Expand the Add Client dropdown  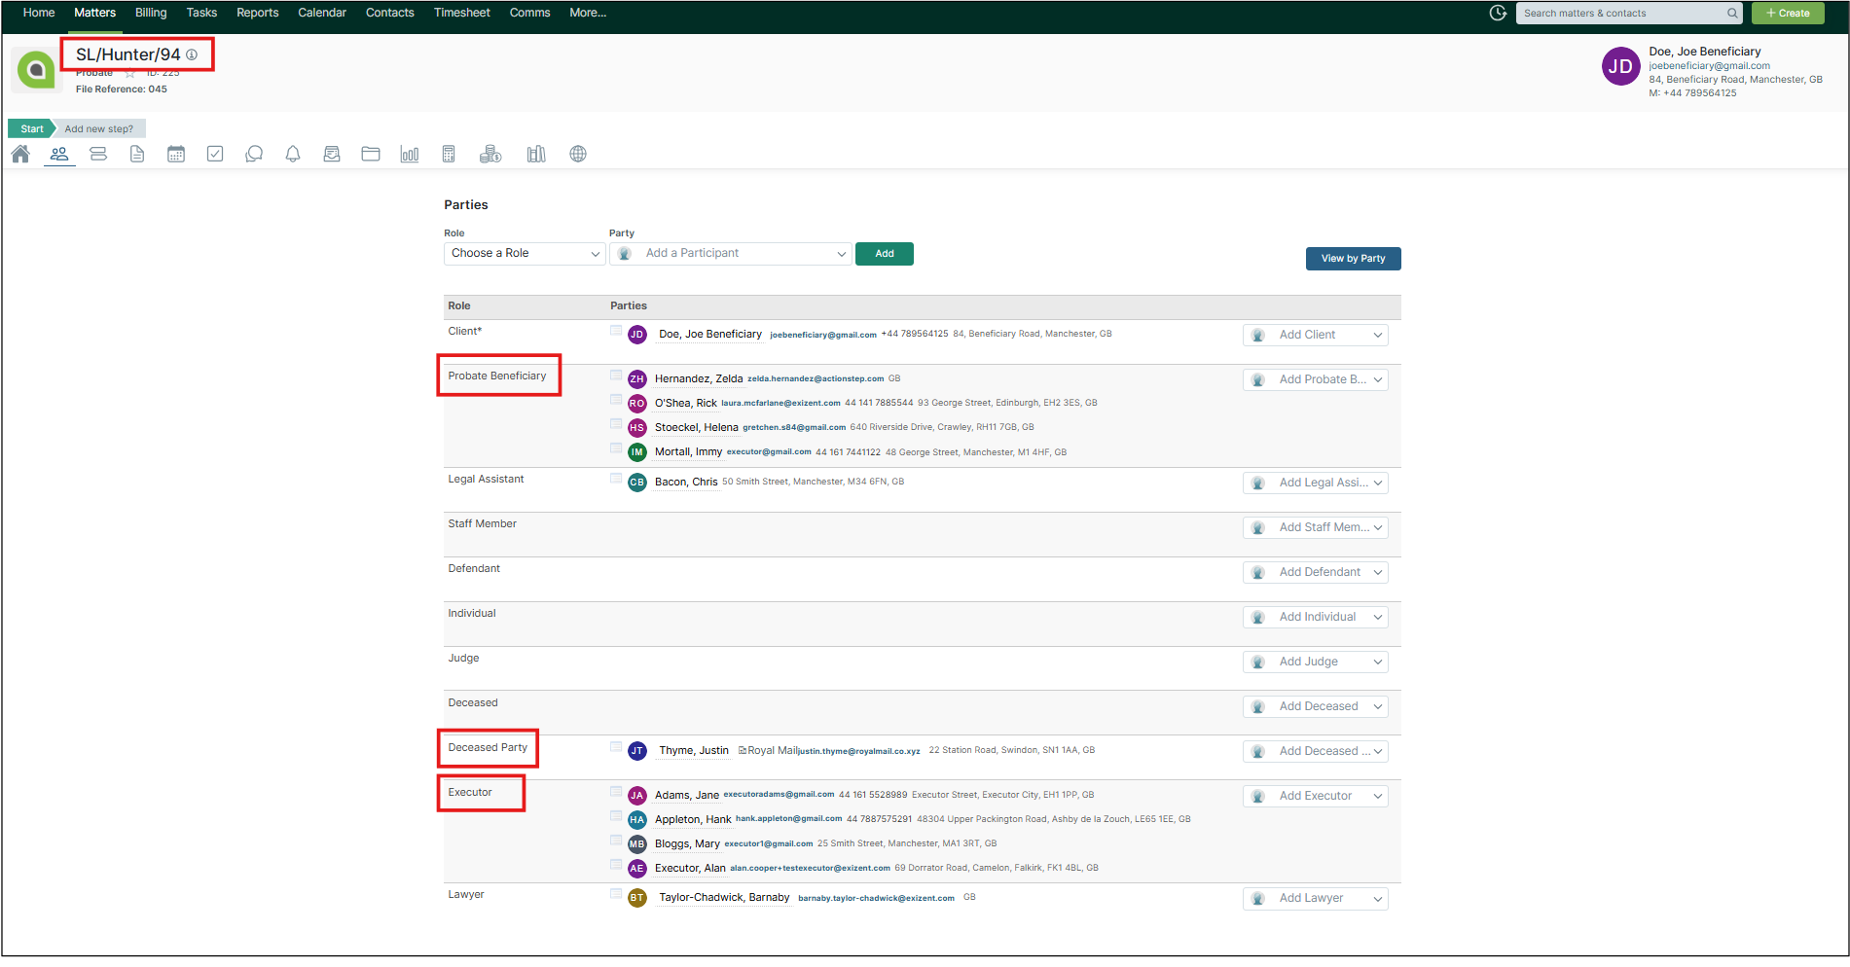[1316, 335]
